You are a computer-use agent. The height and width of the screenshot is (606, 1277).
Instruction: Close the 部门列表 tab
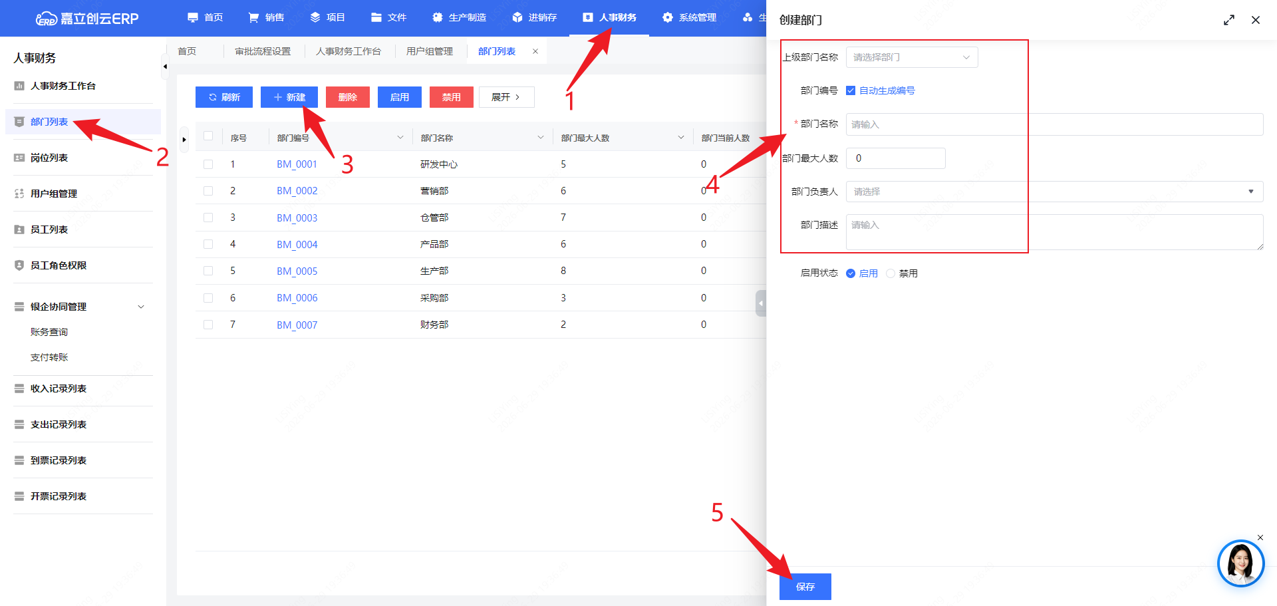click(535, 51)
